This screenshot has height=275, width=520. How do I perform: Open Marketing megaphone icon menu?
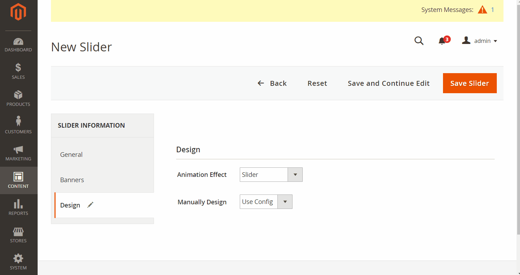pos(18,149)
